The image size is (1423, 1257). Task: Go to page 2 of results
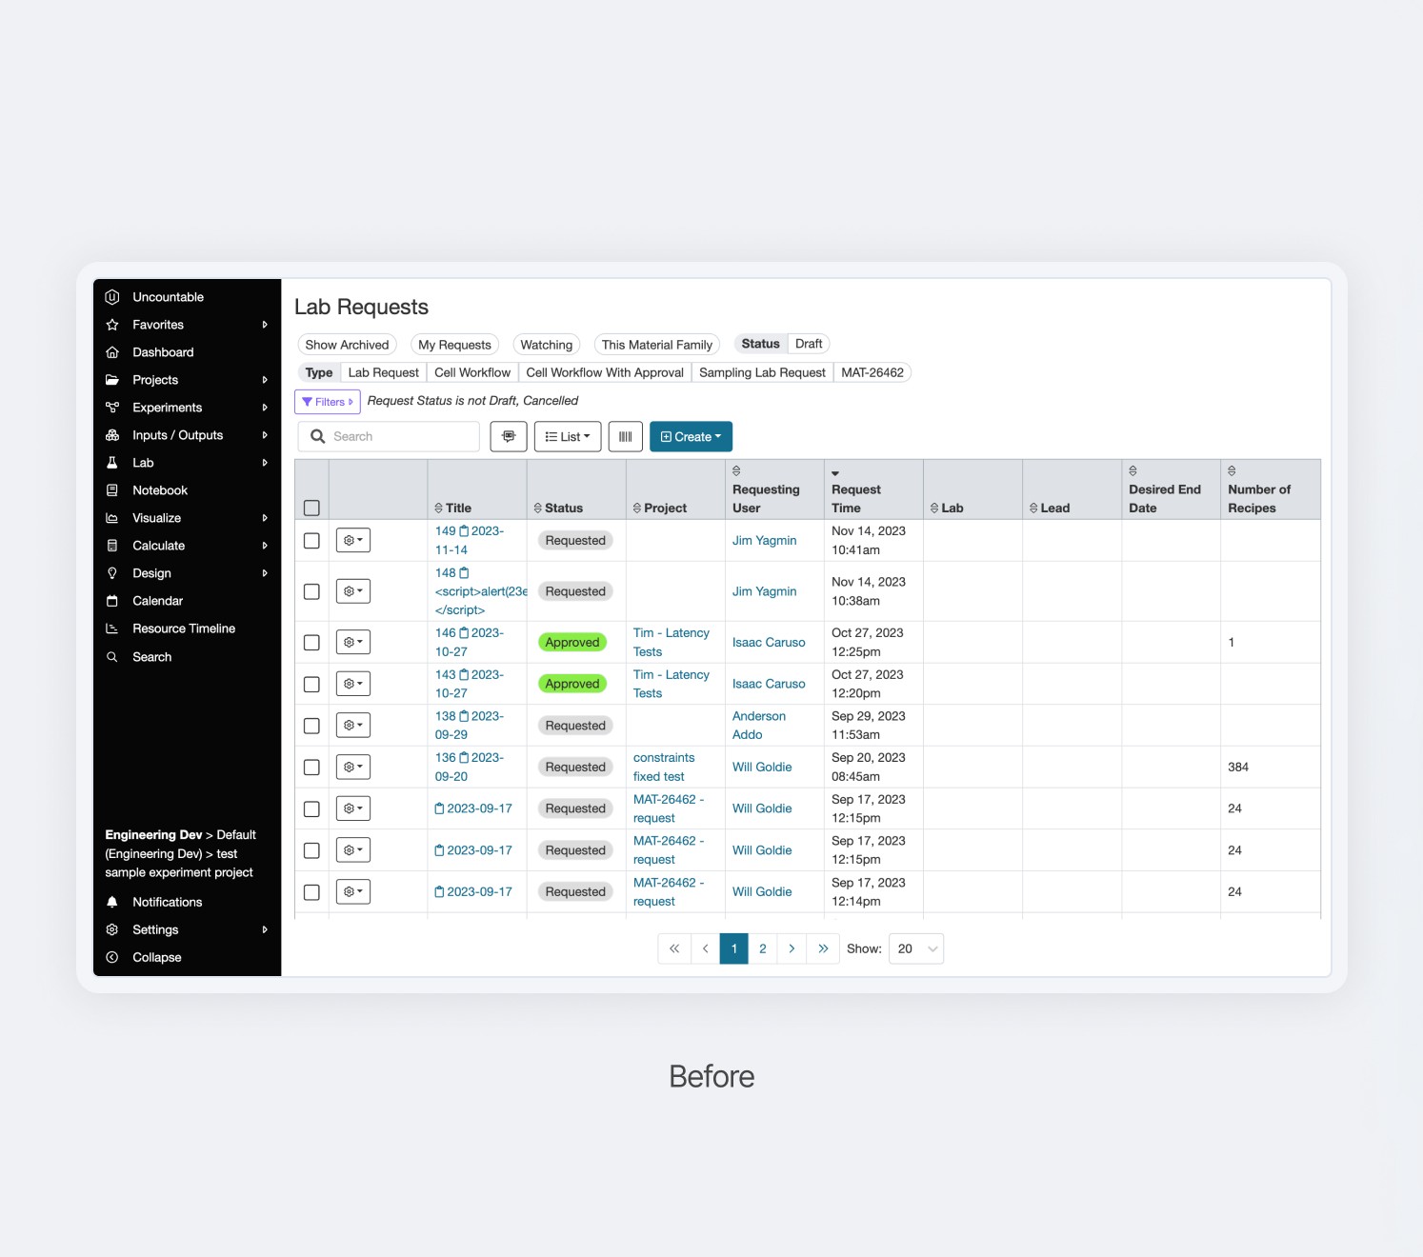pos(763,948)
